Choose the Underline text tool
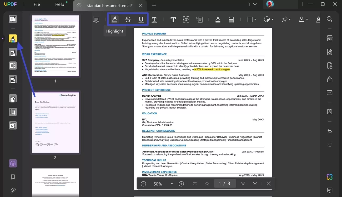The width and height of the screenshot is (342, 197). click(x=141, y=19)
